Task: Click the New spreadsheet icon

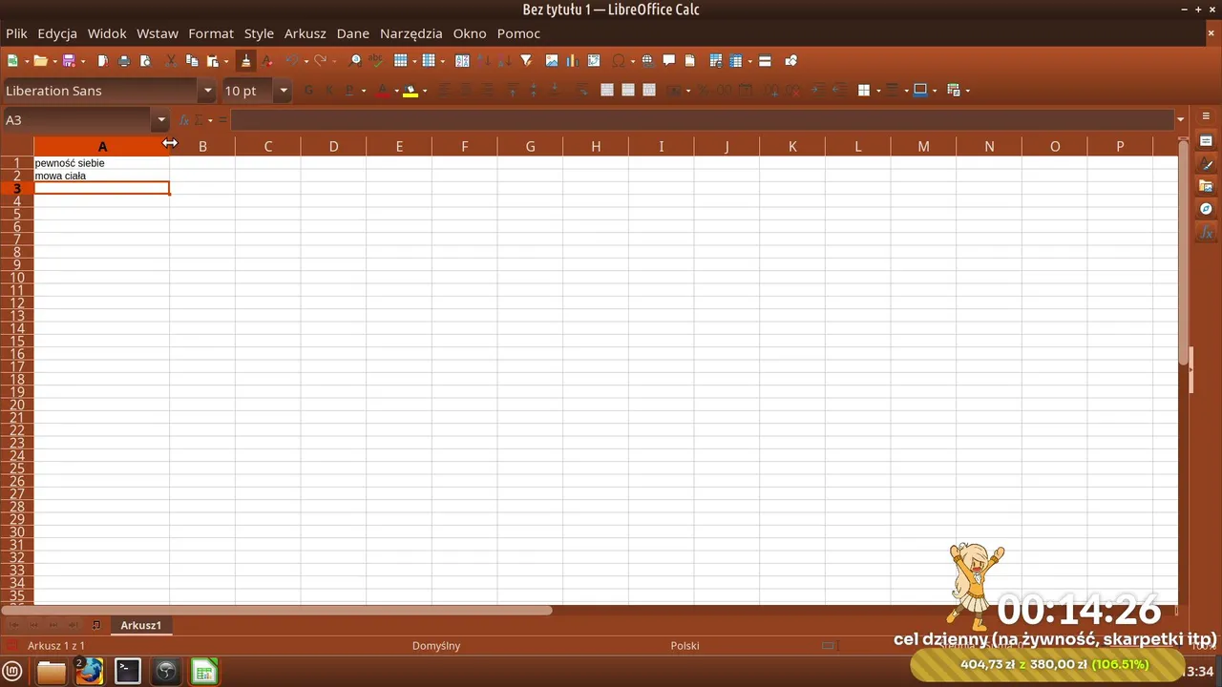Action: click(x=12, y=61)
